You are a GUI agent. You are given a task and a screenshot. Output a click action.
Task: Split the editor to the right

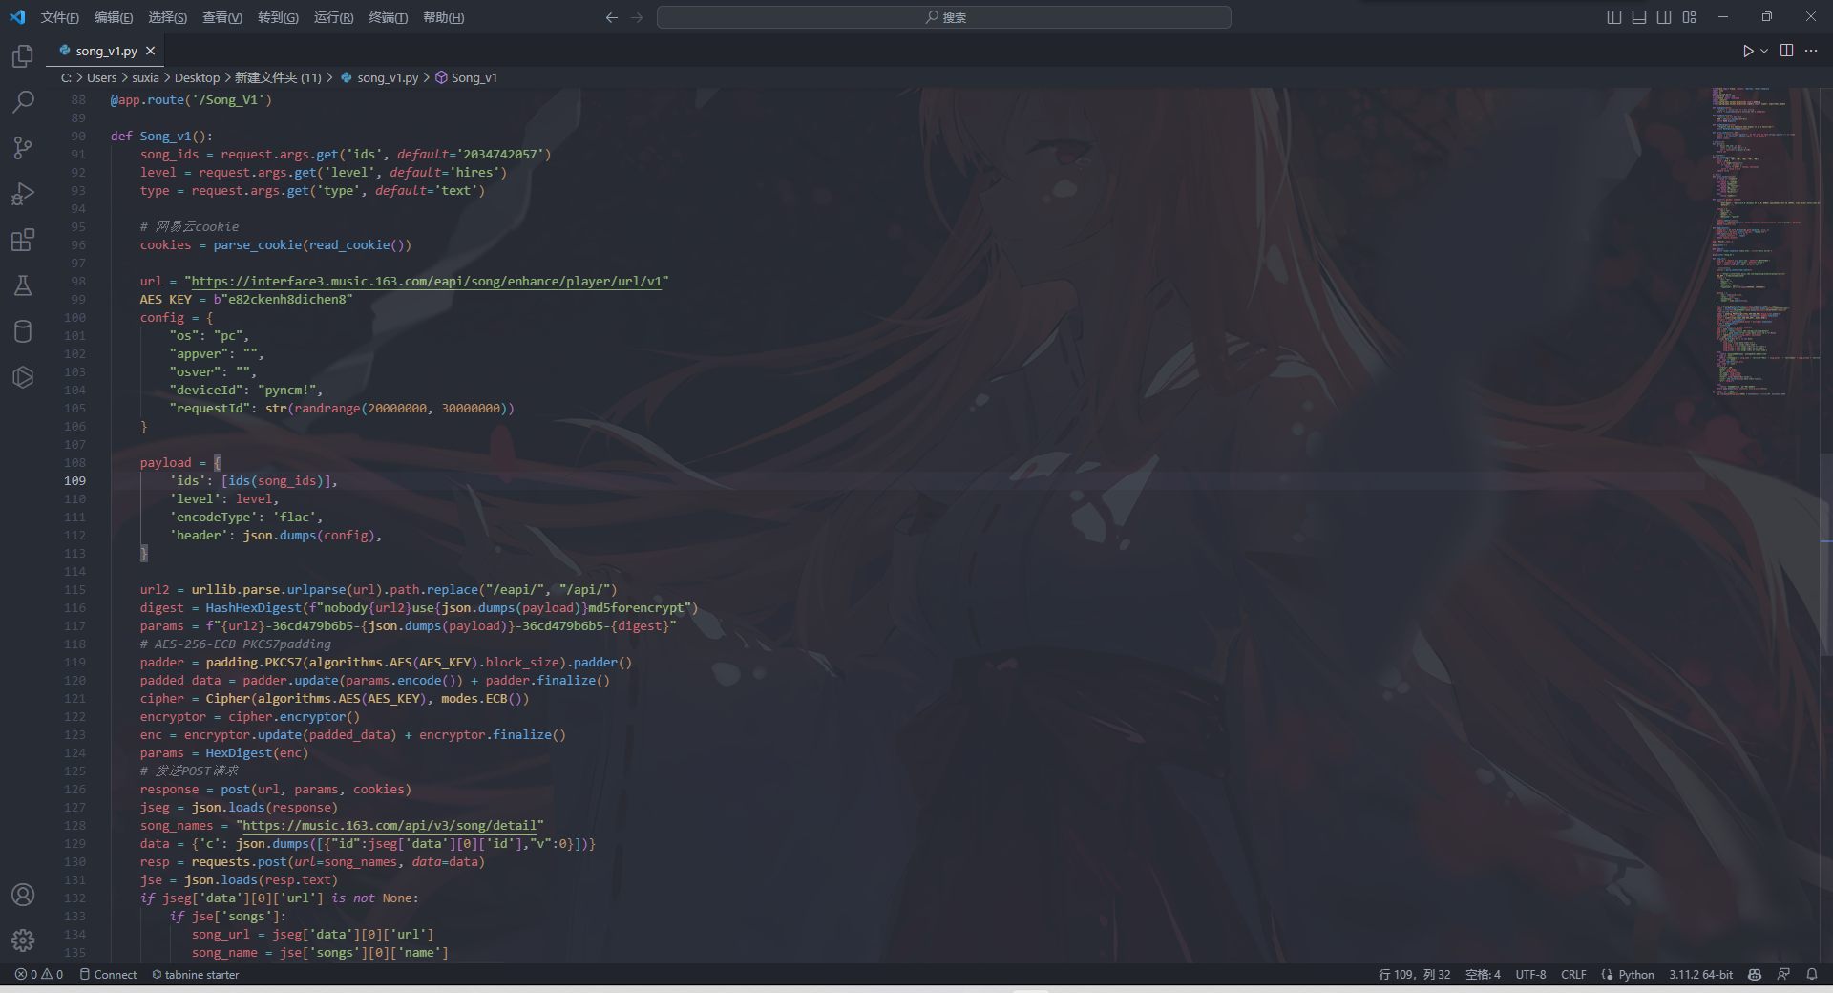pyautogui.click(x=1786, y=51)
